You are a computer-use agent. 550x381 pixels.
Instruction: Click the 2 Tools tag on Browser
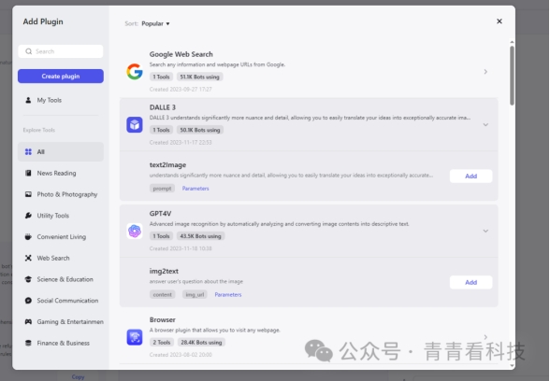click(161, 342)
